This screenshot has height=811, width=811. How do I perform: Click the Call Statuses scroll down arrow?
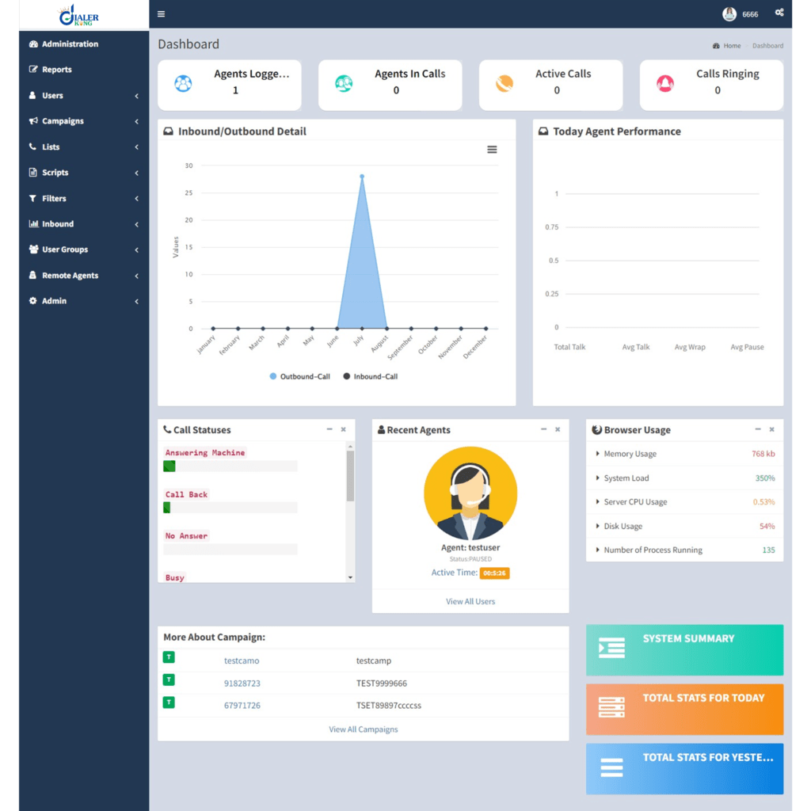[x=350, y=577]
